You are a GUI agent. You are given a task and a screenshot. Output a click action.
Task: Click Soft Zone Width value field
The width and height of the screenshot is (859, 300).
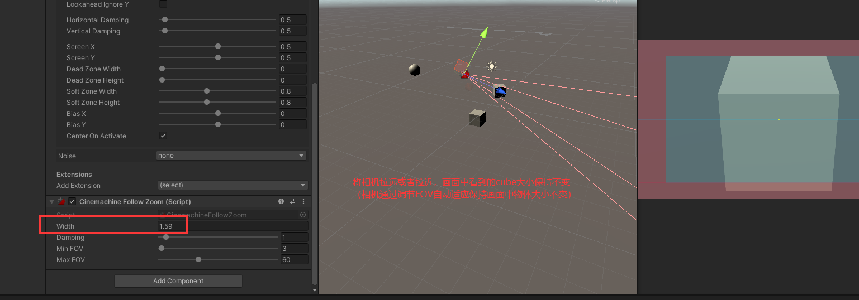(x=292, y=91)
